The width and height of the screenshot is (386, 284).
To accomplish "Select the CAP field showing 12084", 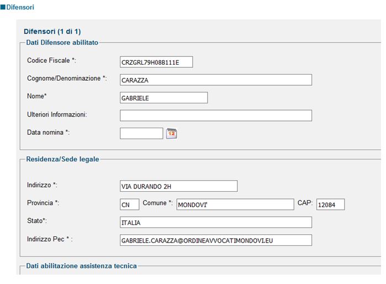I will (331, 204).
